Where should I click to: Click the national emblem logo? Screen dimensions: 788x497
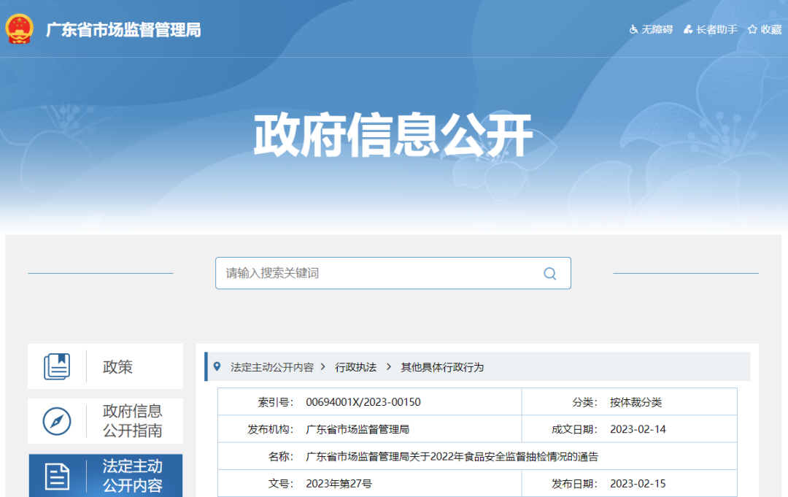point(18,30)
